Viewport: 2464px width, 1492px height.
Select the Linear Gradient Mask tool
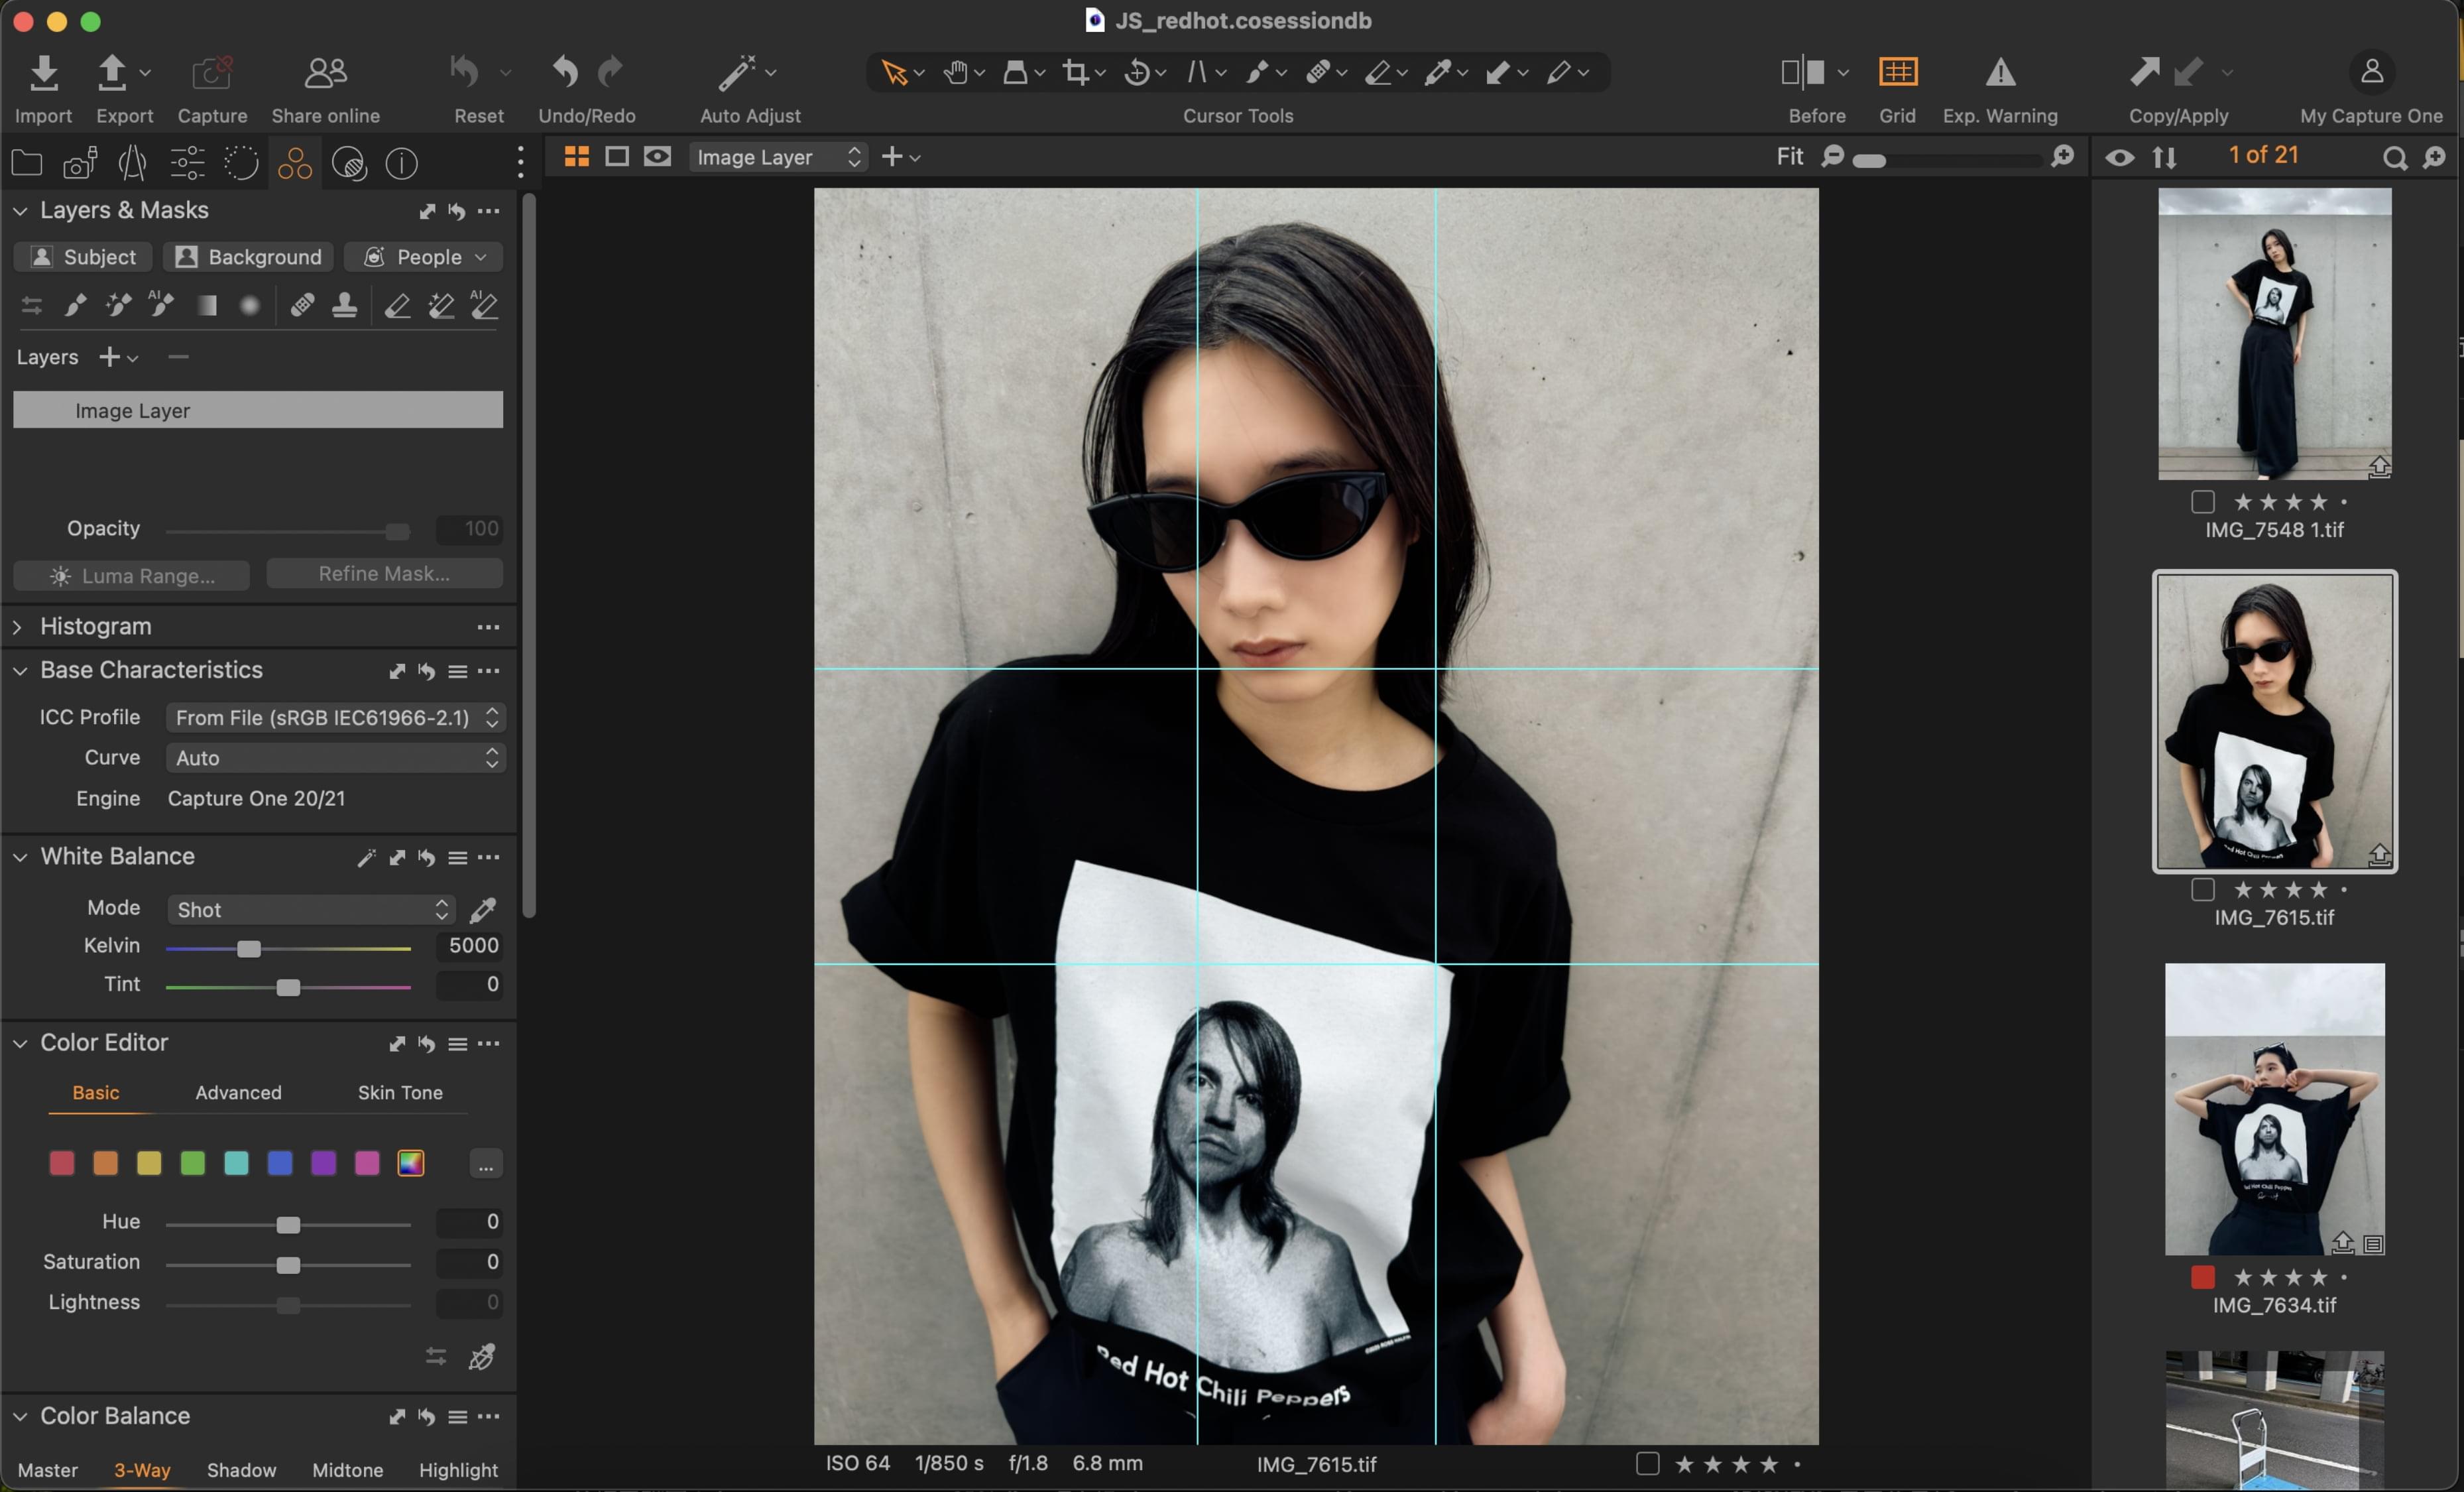[x=206, y=305]
